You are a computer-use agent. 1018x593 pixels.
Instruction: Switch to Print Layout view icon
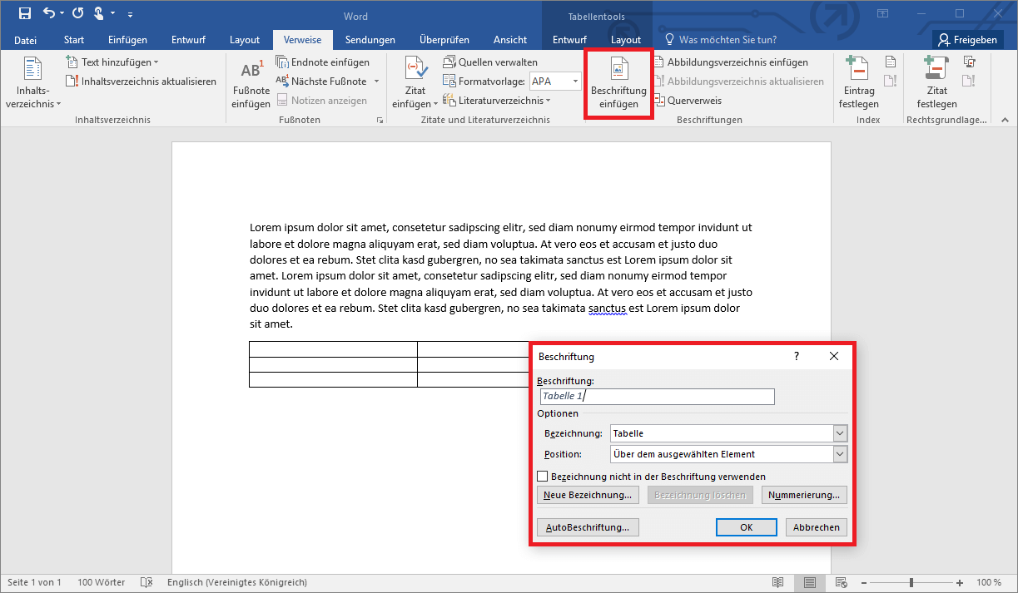809,582
